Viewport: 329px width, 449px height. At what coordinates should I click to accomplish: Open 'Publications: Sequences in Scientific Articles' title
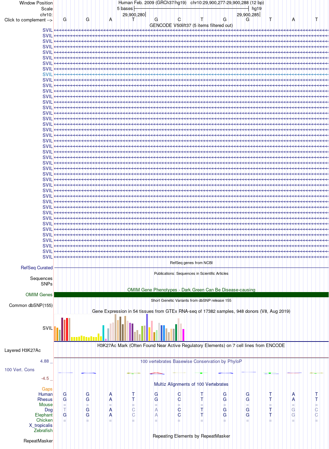pyautogui.click(x=191, y=273)
